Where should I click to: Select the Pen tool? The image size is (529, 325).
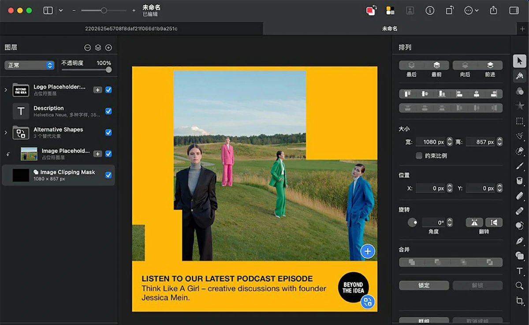pos(520,240)
